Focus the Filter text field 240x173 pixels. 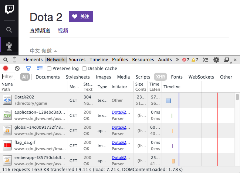(x=8, y=76)
